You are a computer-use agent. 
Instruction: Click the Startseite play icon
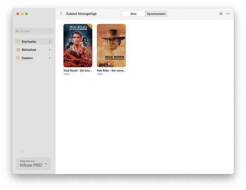18,42
